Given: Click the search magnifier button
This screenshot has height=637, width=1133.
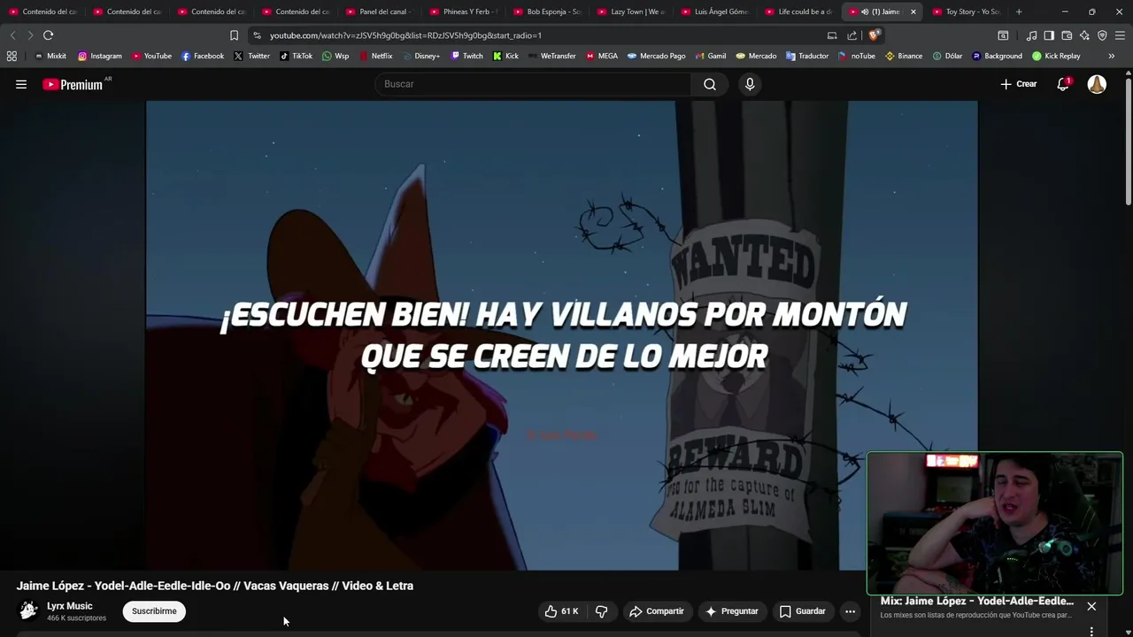Looking at the screenshot, I should (x=710, y=84).
